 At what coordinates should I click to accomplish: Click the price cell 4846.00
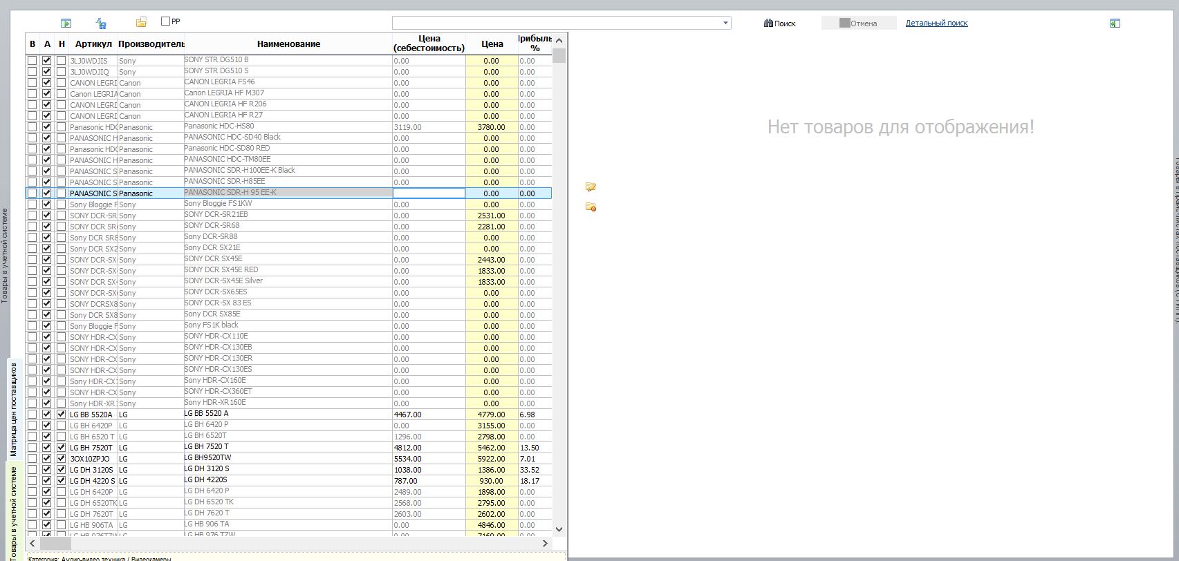(492, 525)
